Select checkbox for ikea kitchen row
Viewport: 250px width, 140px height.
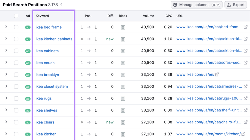point(16,134)
